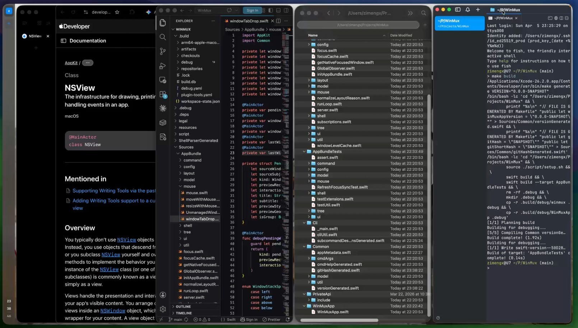The image size is (578, 328).
Task: Split the VS Code editor right
Action: [278, 21]
